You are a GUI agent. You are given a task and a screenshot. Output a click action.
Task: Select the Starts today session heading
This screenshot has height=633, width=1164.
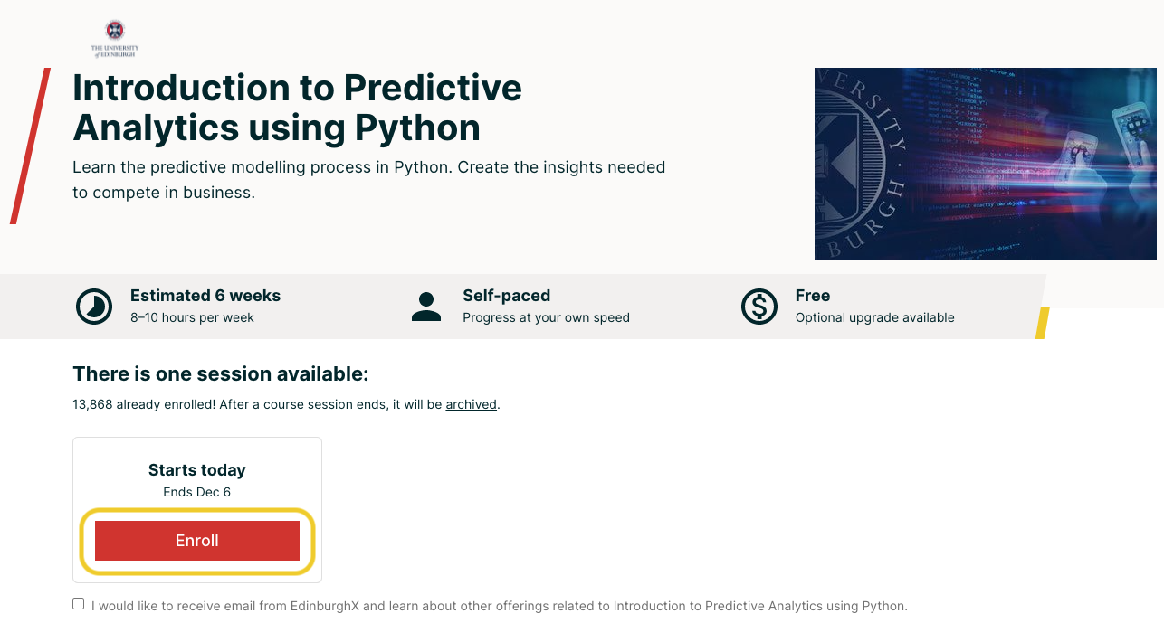pos(196,470)
